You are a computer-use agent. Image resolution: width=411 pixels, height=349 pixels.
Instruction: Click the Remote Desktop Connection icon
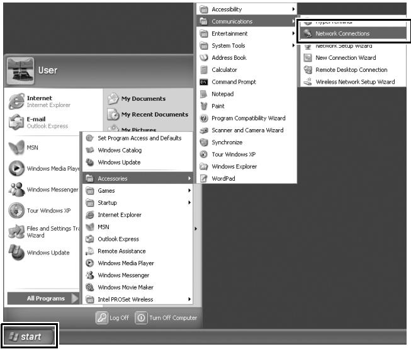(308, 70)
